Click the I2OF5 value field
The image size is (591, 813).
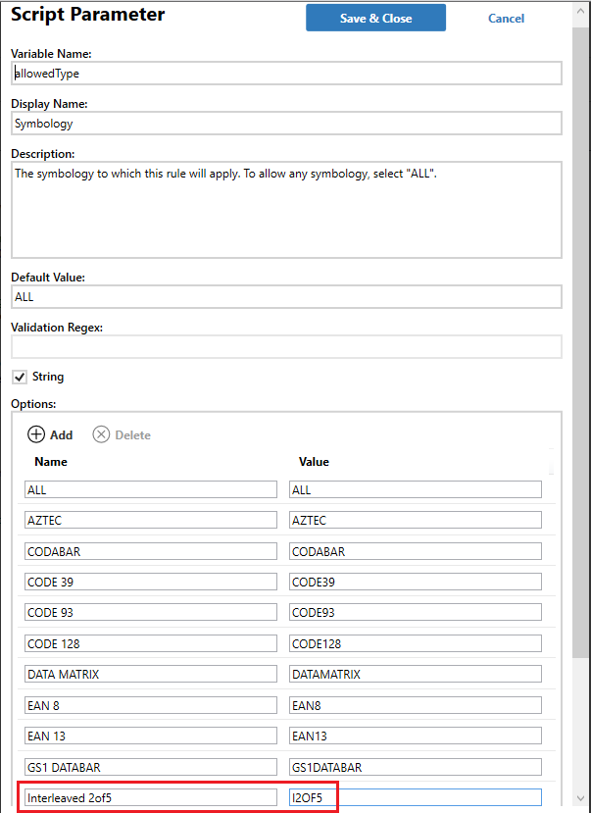[x=416, y=797]
